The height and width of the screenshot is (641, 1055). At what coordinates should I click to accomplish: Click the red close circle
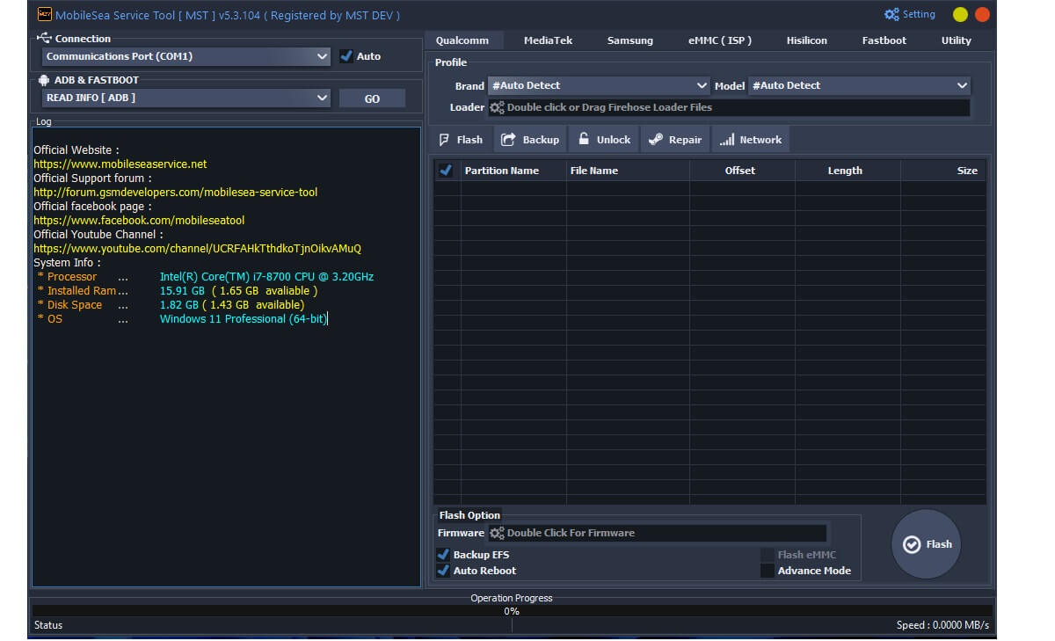pos(982,15)
